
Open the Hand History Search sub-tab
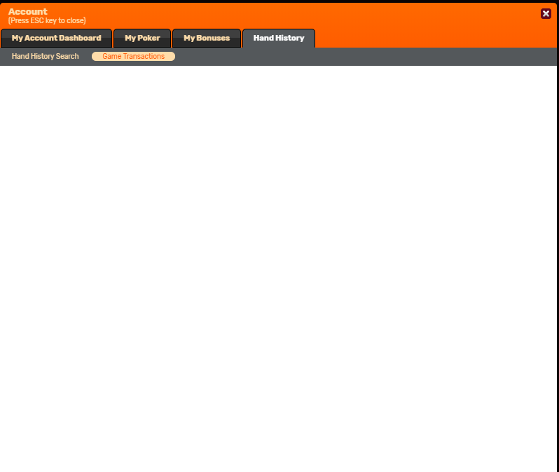pyautogui.click(x=46, y=56)
